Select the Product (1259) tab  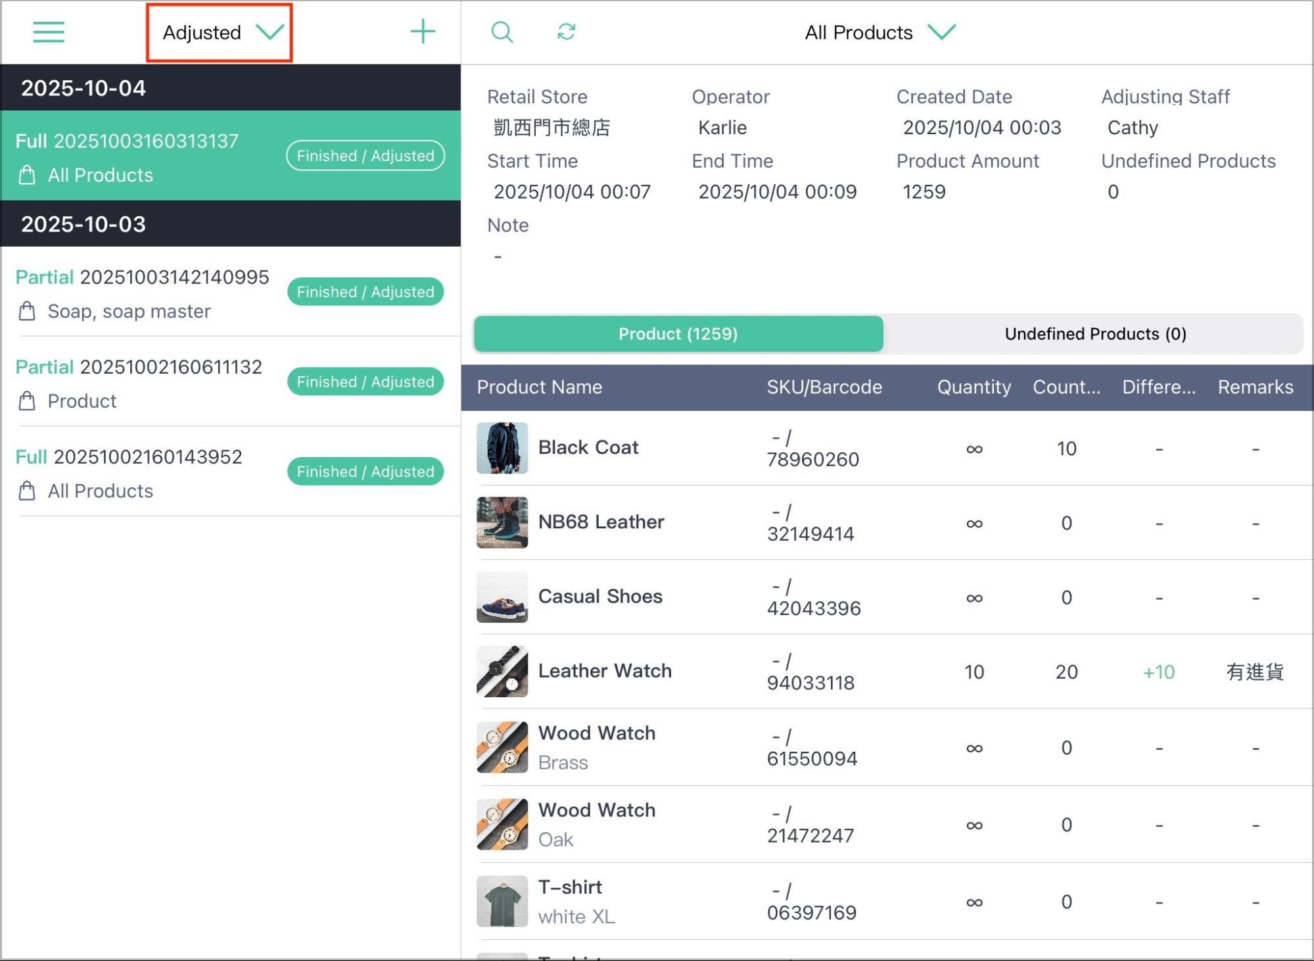[x=678, y=334]
